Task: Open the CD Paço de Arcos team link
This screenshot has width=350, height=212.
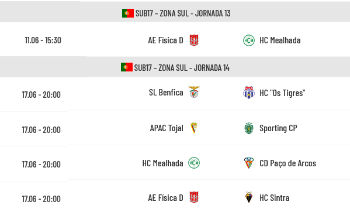Action: [287, 163]
